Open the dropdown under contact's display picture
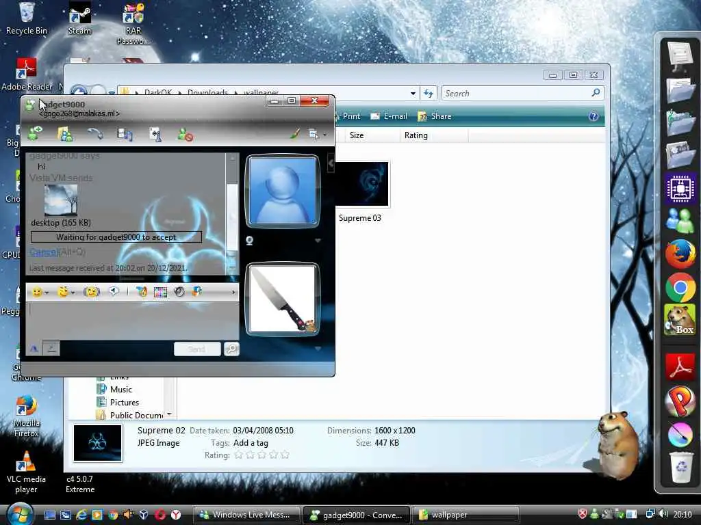 coord(318,241)
